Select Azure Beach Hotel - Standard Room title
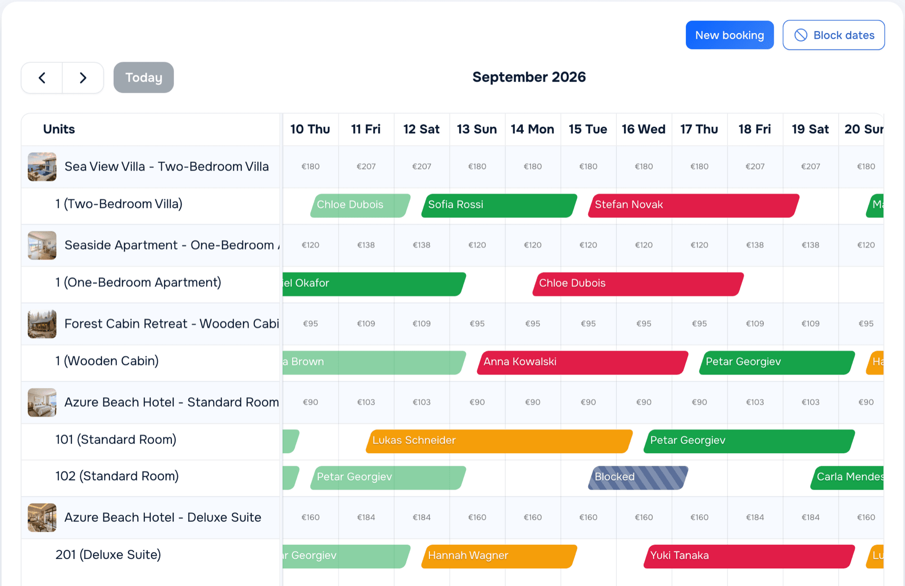Screen dimensions: 905x586 point(171,402)
